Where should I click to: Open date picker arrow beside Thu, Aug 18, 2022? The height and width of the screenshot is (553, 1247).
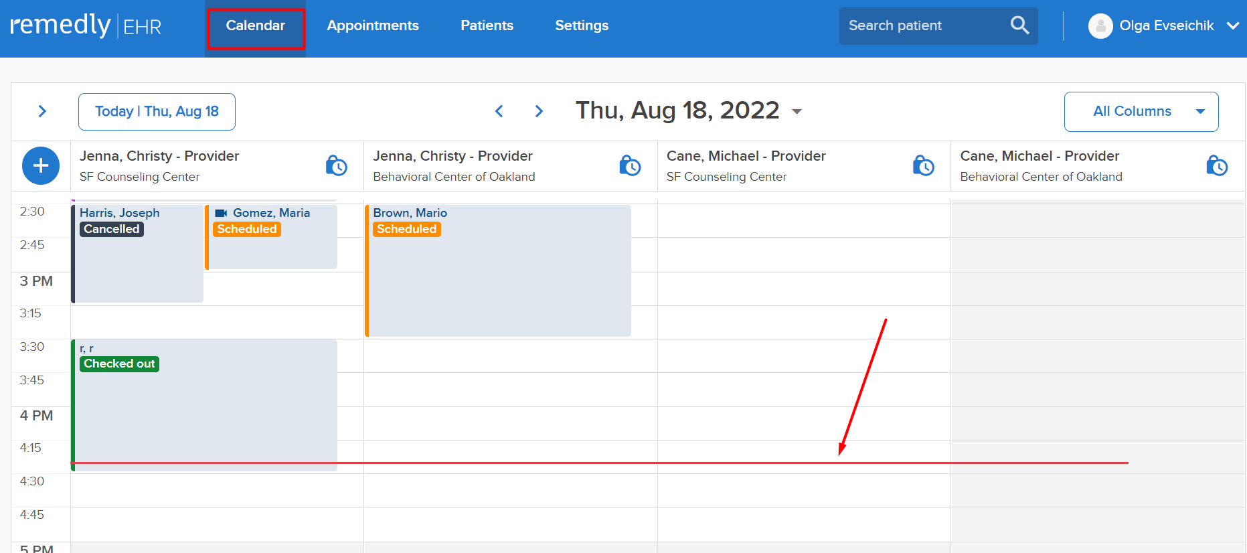click(797, 112)
